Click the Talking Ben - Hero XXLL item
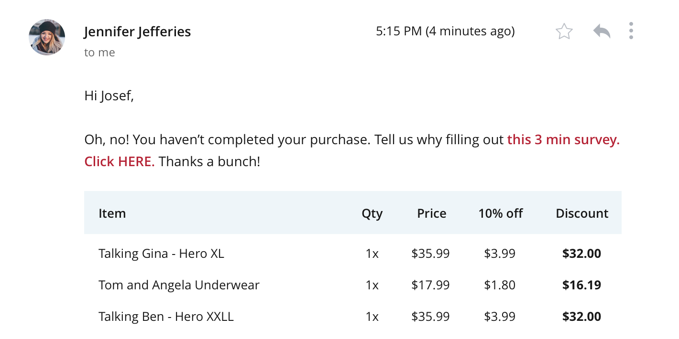Image resolution: width=679 pixels, height=339 pixels. (x=166, y=317)
